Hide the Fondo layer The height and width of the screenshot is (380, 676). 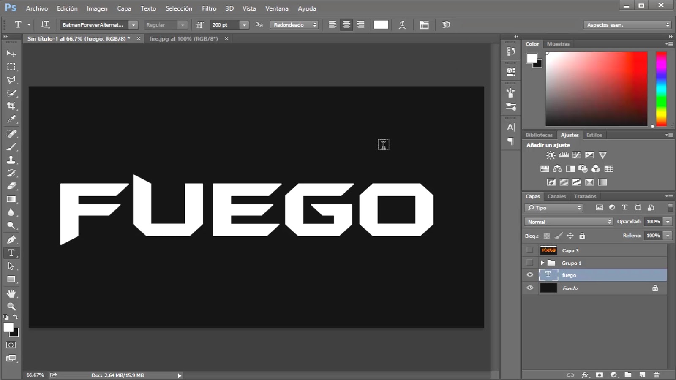click(530, 288)
